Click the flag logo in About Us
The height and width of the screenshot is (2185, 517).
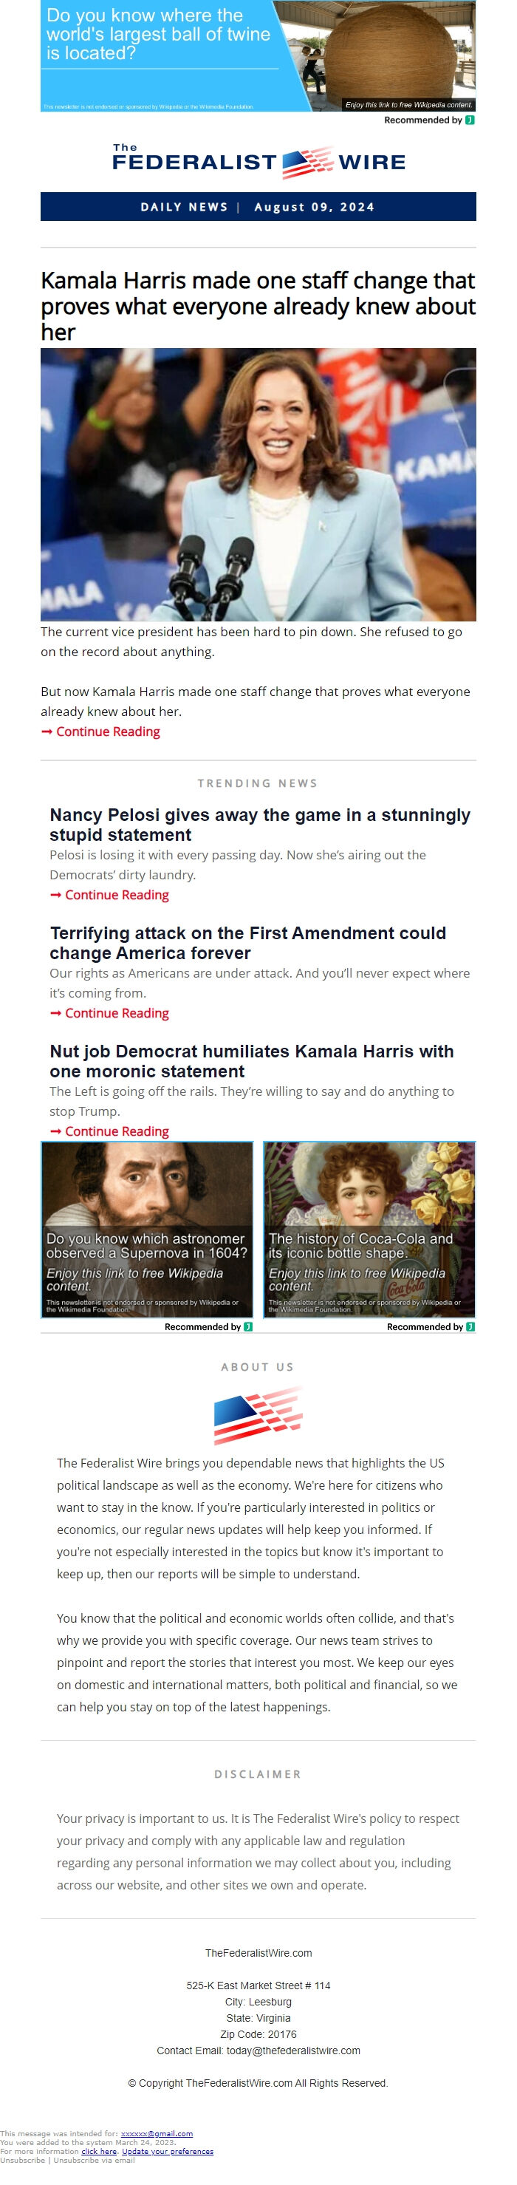click(x=258, y=1416)
